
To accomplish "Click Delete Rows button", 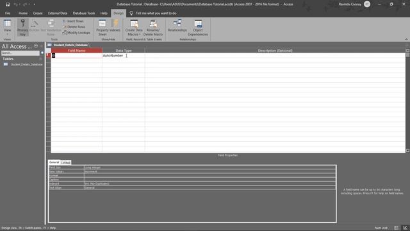I will point(74,27).
